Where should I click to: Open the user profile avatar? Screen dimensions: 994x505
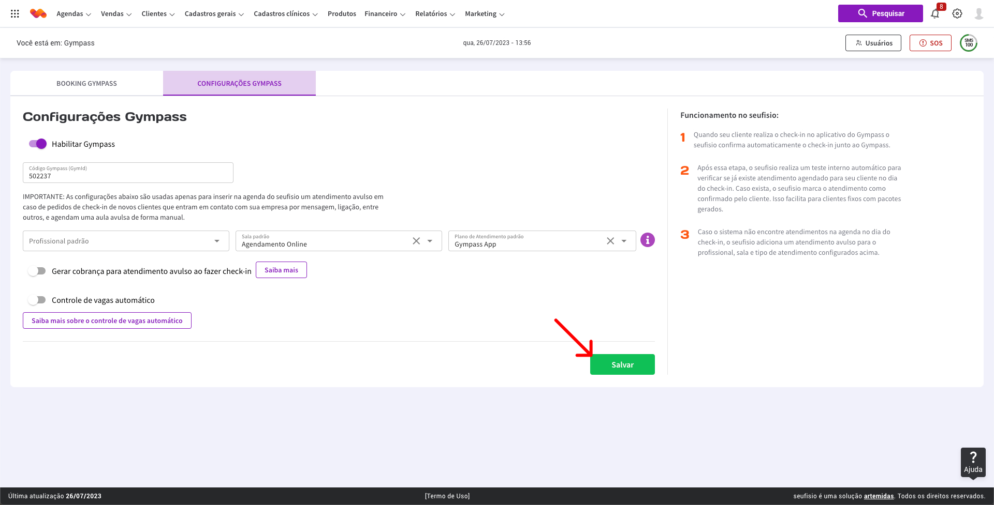(979, 14)
